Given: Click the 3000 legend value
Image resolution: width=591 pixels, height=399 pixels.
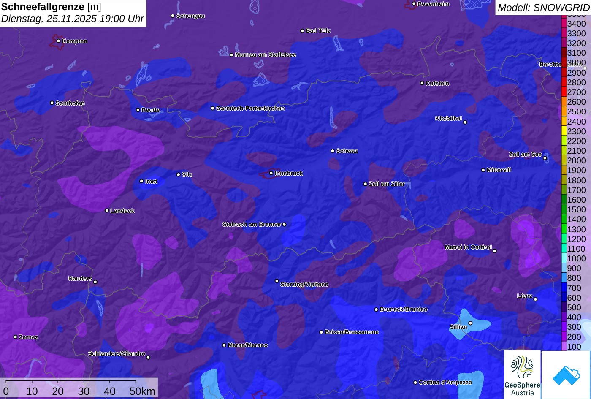Looking at the screenshot, I should click(x=577, y=63).
